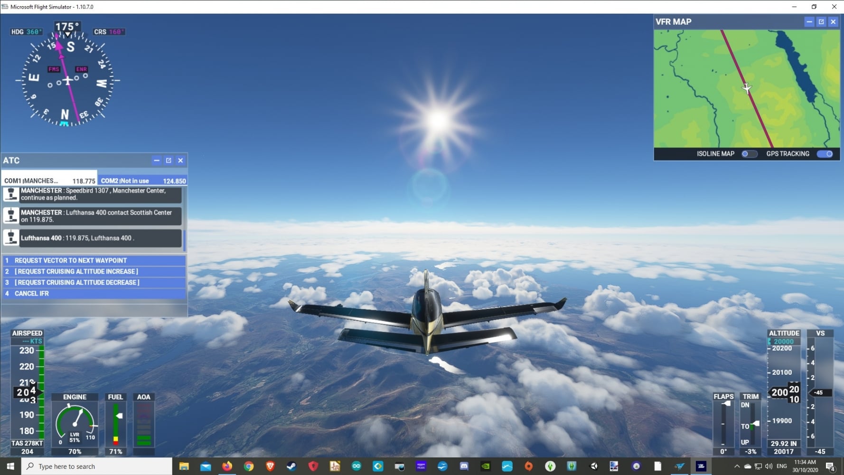Launch Brave browser from the taskbar
The height and width of the screenshot is (475, 844).
[270, 466]
